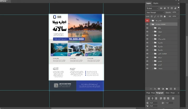Filter layers by pixel layer icon
The image size is (188, 109).
[x=161, y=8]
